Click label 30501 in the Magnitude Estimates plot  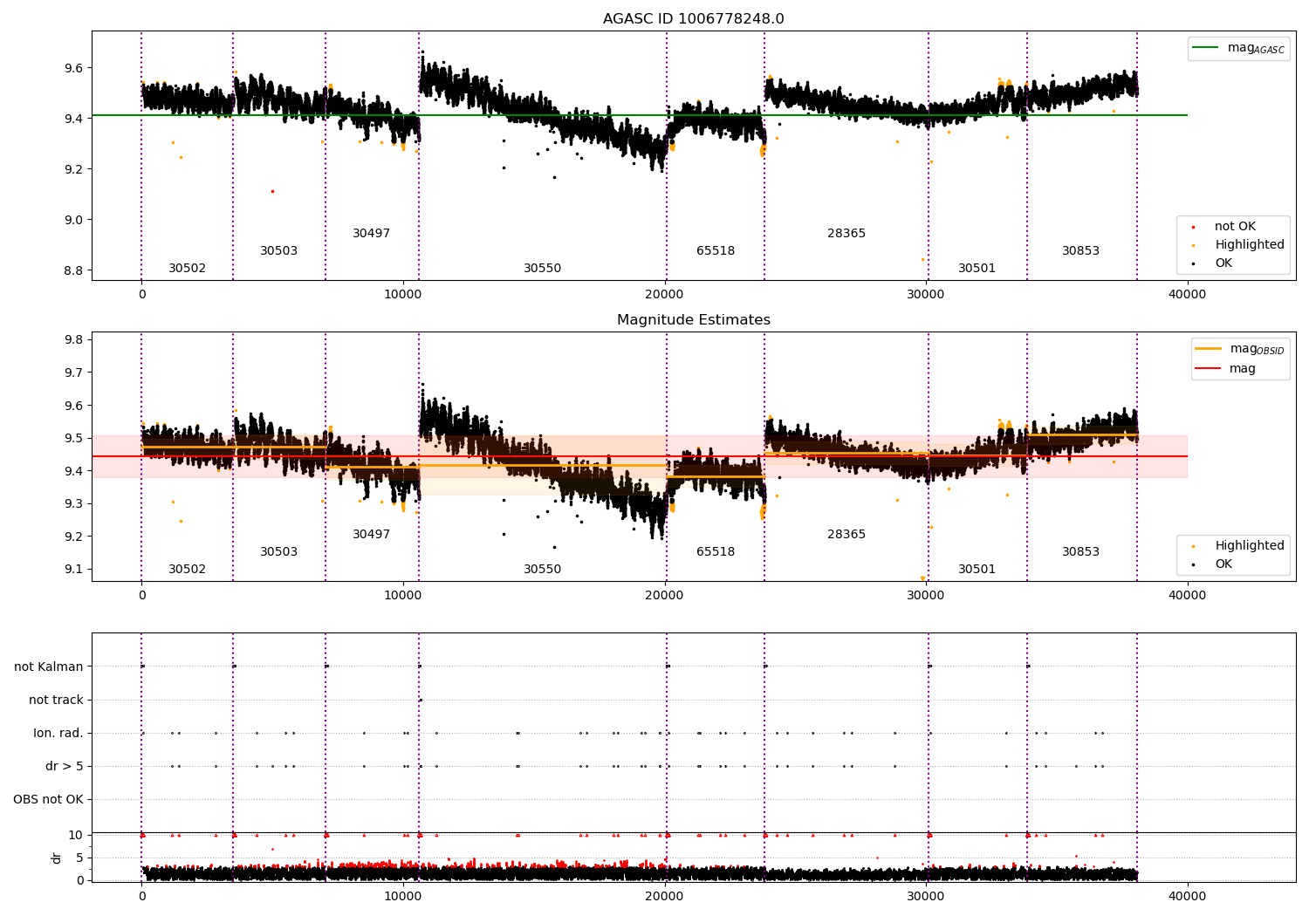click(977, 570)
